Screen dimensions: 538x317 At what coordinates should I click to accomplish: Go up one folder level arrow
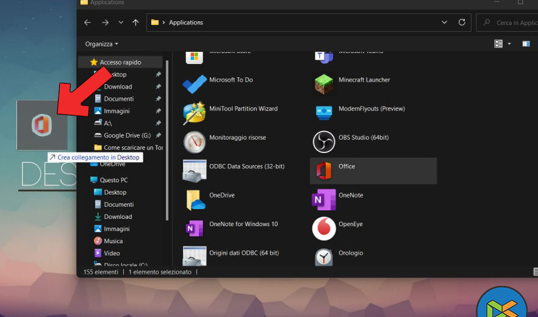point(135,23)
